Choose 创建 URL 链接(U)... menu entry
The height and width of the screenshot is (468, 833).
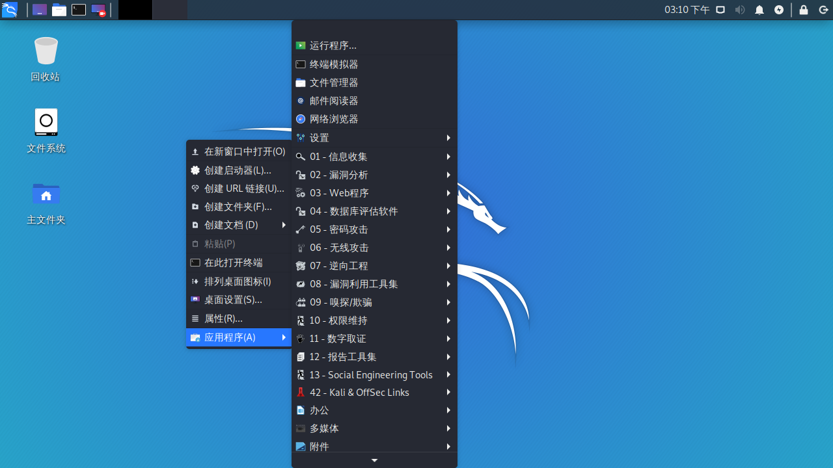(239, 188)
